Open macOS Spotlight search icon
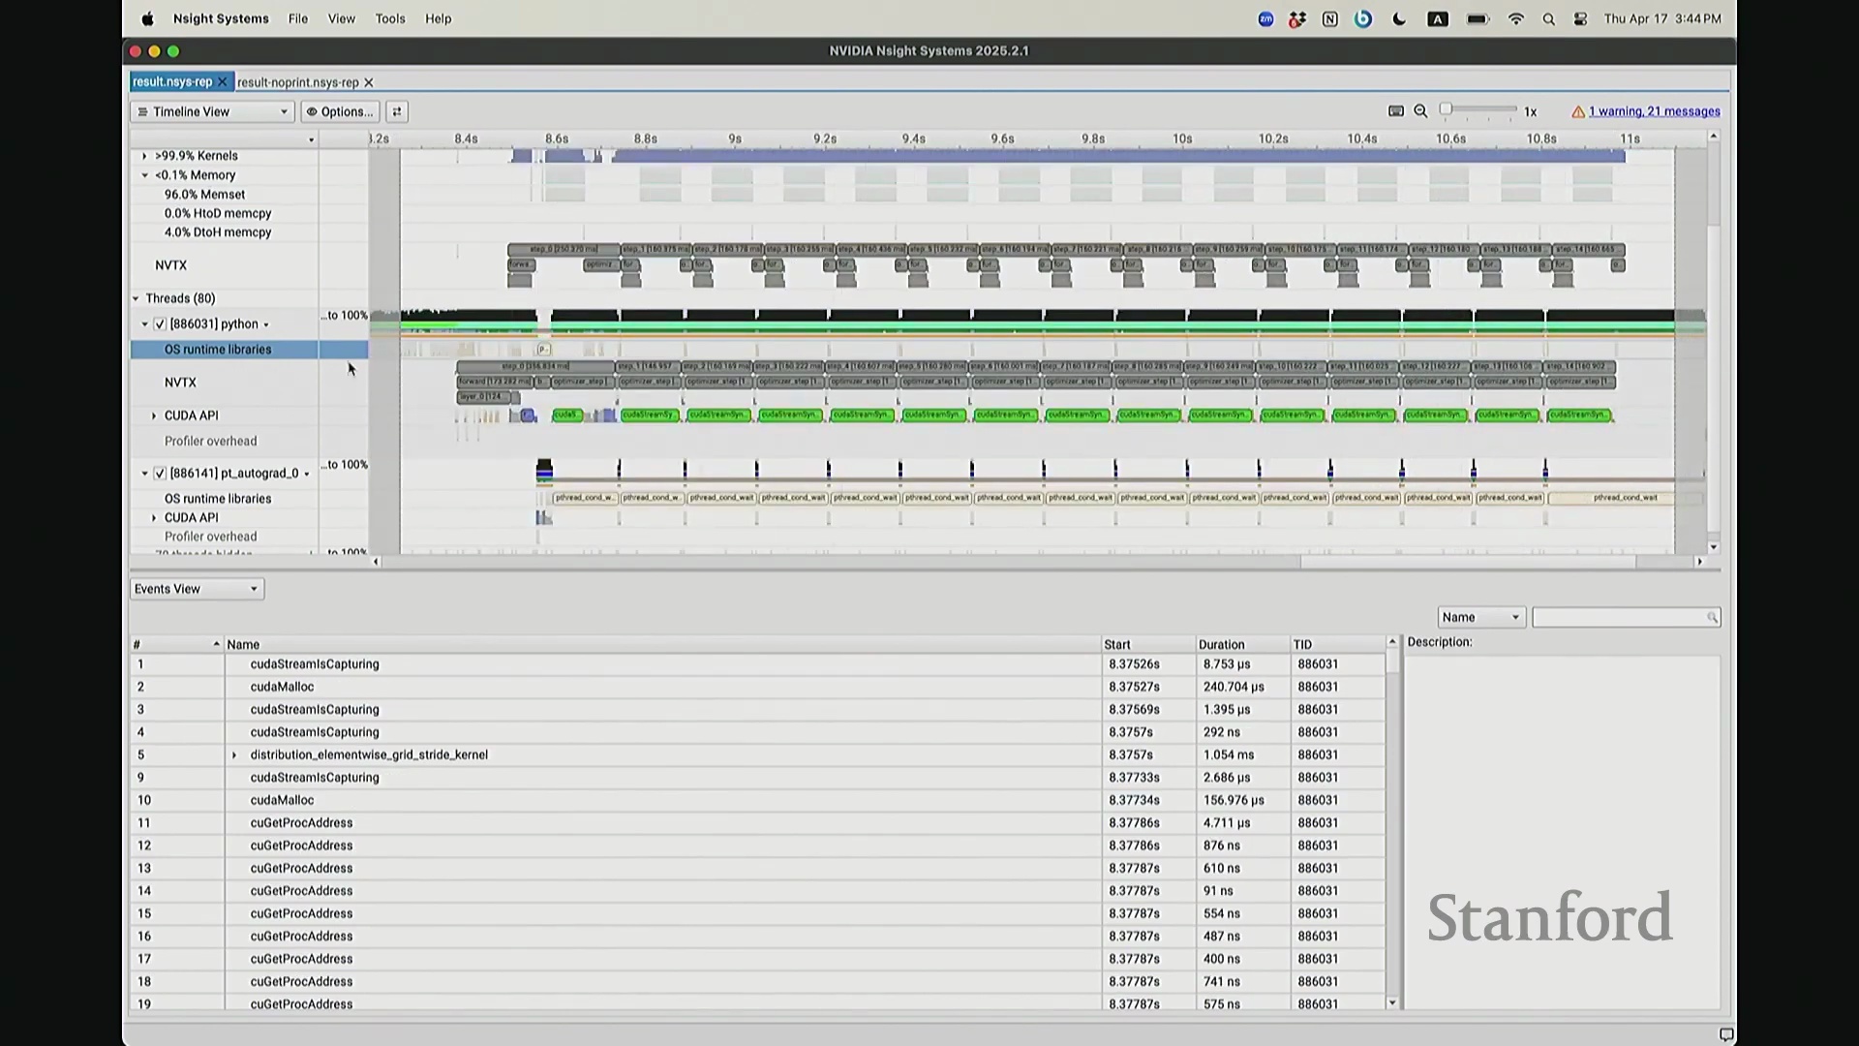 1548,19
